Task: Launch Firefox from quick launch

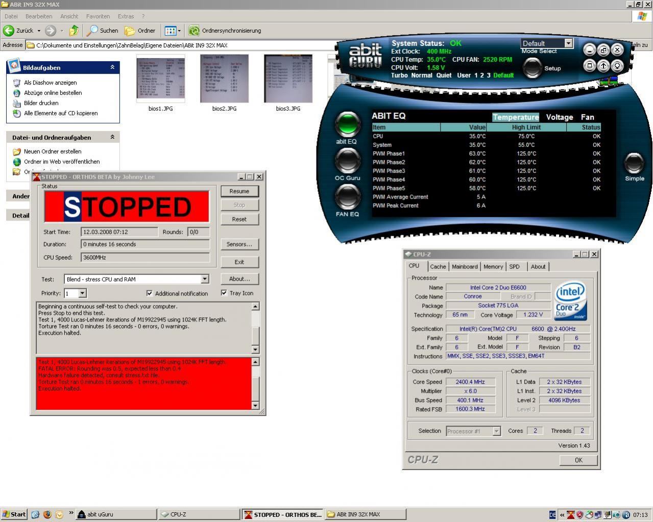Action: click(47, 514)
